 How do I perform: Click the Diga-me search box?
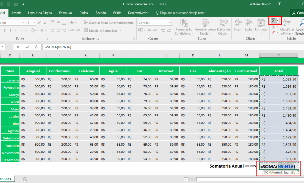180,13
